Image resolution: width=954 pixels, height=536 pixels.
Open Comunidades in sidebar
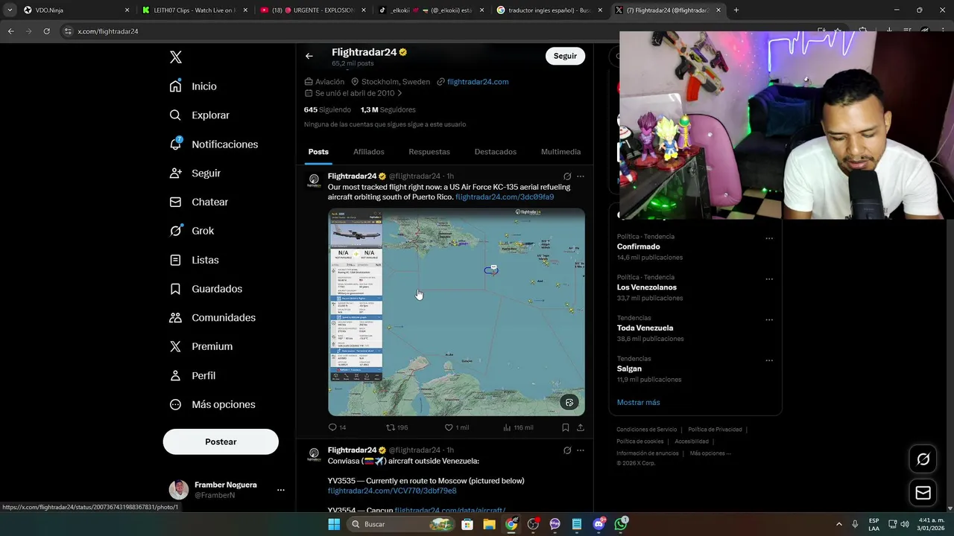(x=212, y=318)
